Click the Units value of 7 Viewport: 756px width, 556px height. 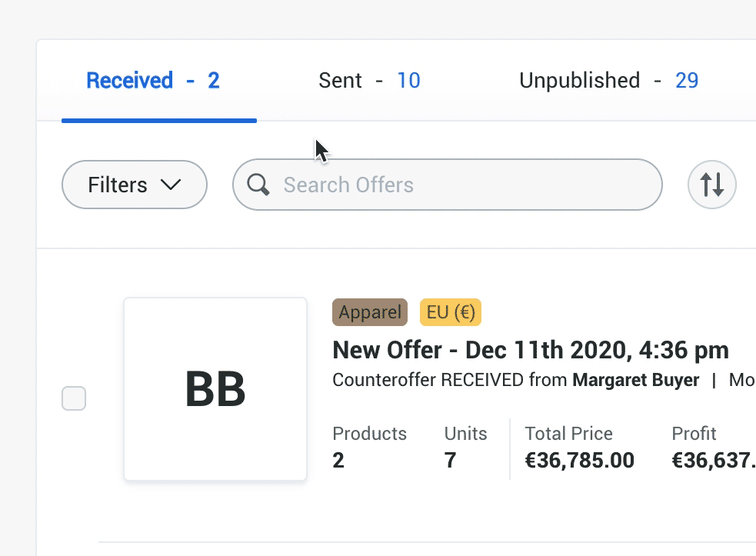coord(450,461)
